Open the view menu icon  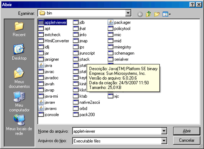click(x=167, y=14)
